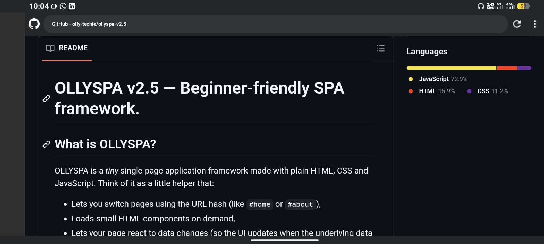Click the #home inline code snippet

(x=259, y=204)
